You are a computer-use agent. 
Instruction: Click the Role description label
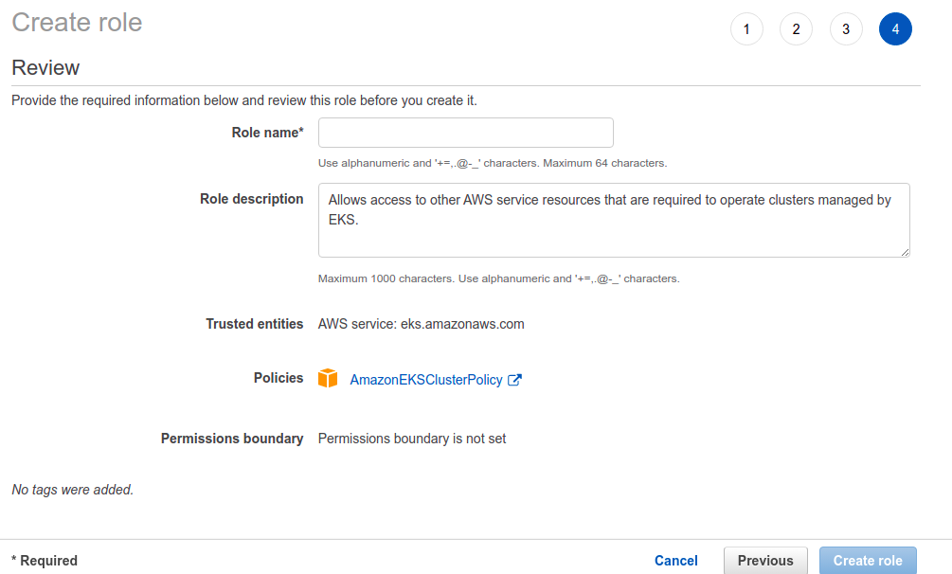tap(251, 199)
